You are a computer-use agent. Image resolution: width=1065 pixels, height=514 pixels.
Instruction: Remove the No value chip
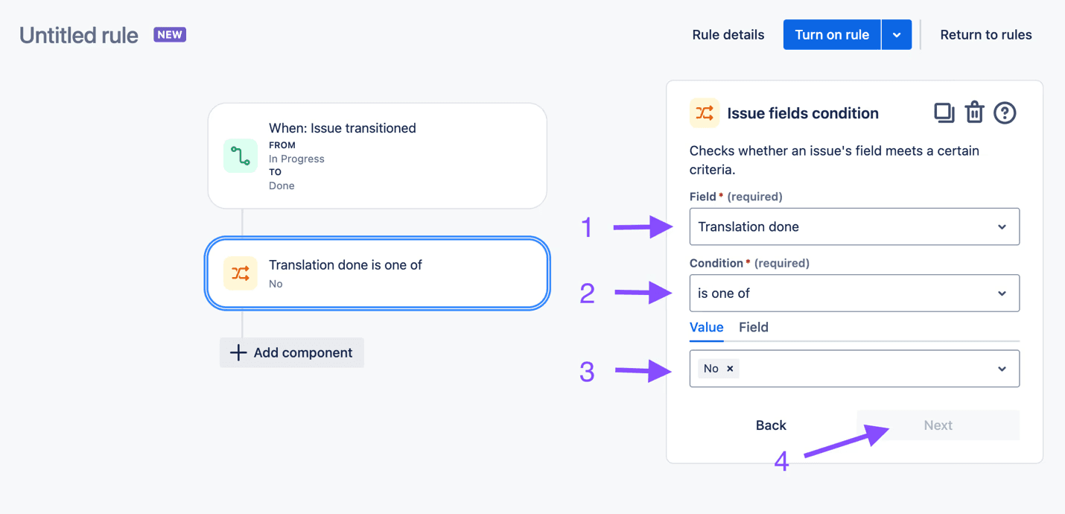(x=729, y=368)
